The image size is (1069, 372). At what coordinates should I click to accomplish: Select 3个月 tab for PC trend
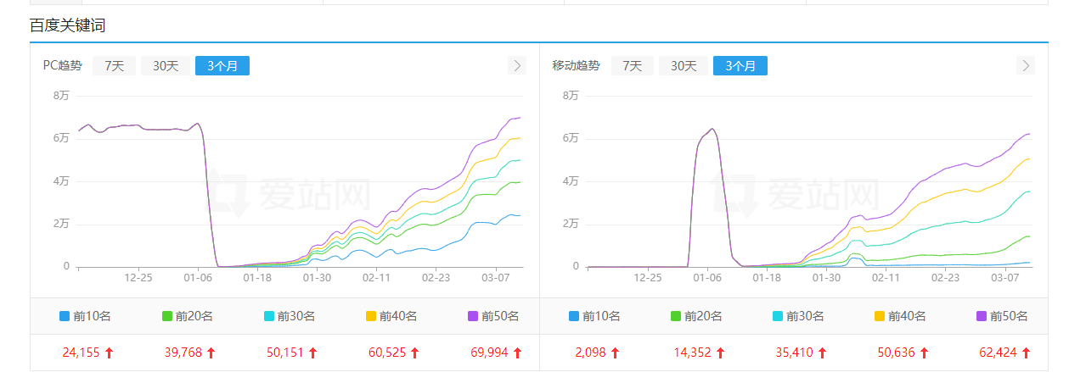[x=222, y=66]
